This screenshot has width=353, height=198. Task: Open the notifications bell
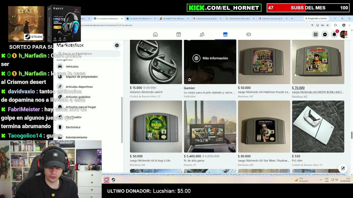334,34
